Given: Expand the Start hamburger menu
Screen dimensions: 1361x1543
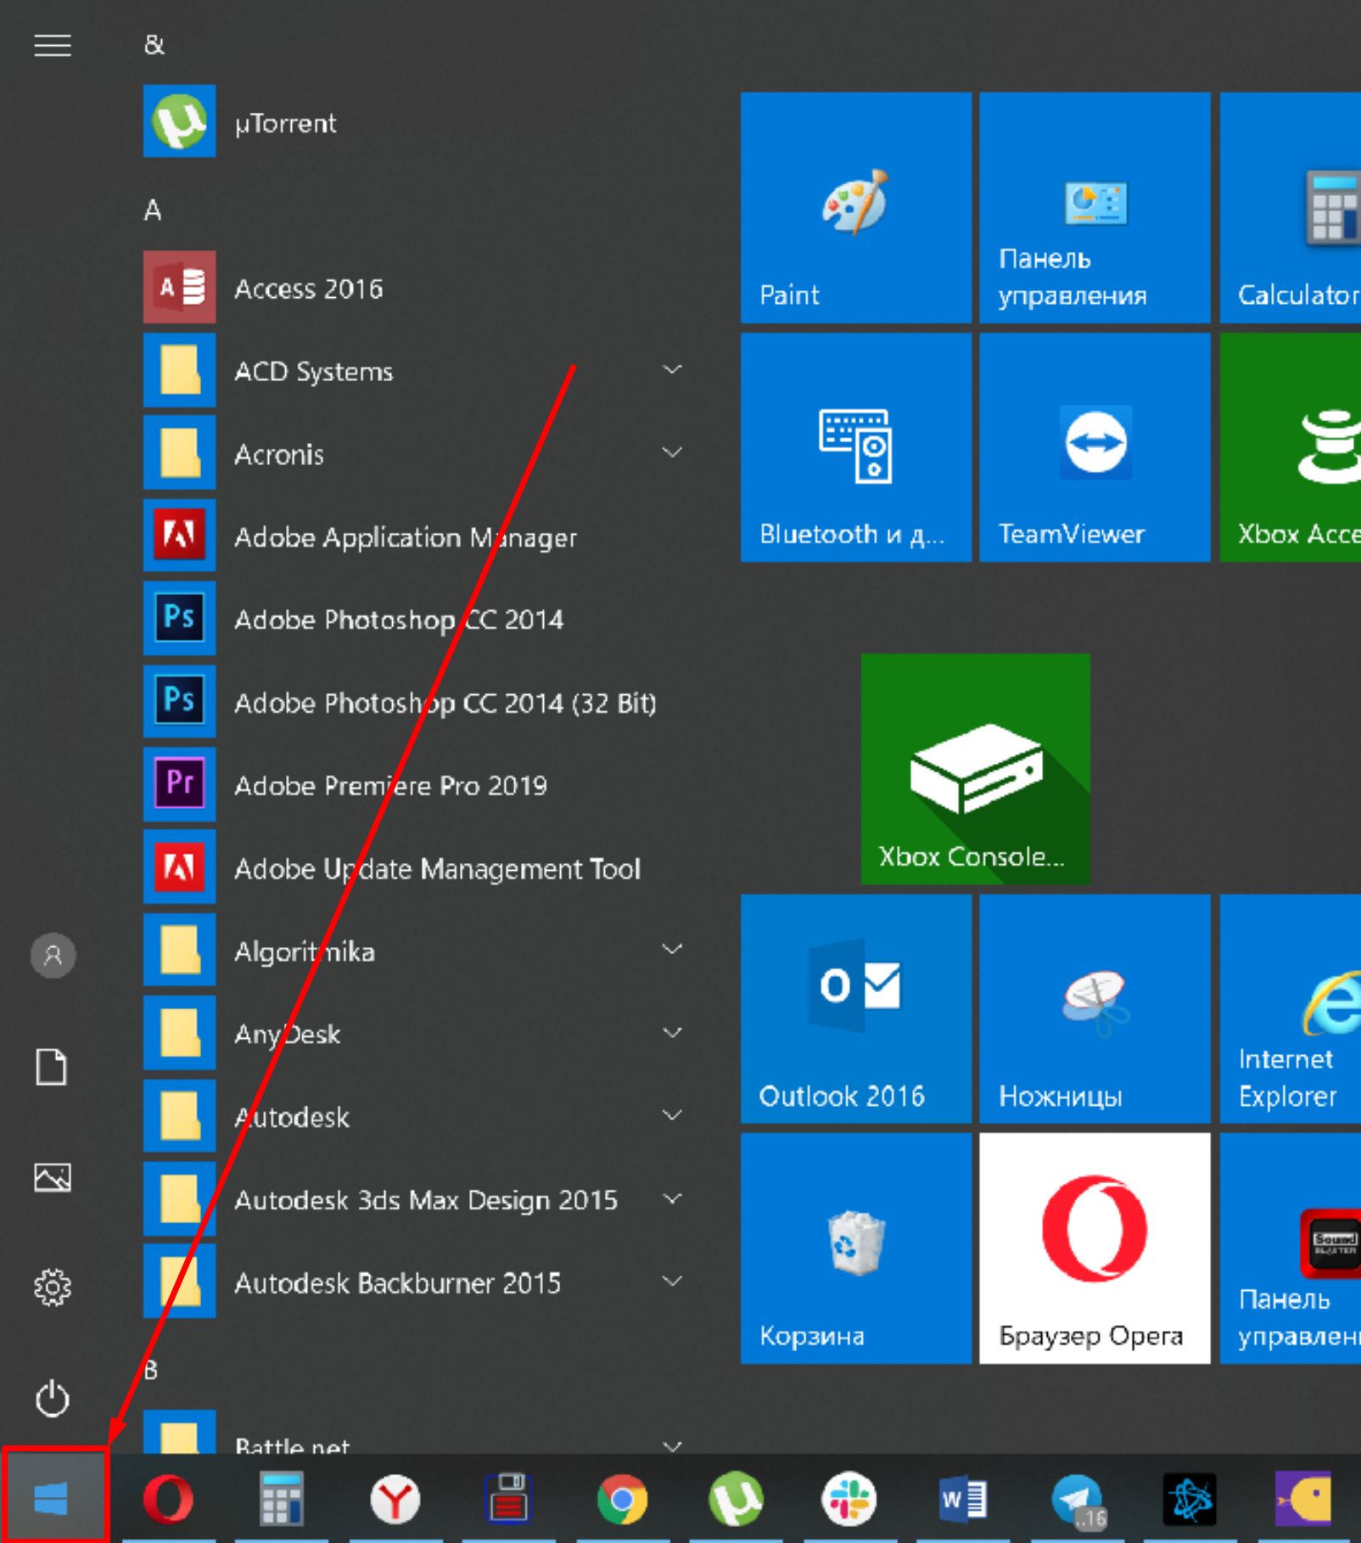Looking at the screenshot, I should tap(53, 45).
